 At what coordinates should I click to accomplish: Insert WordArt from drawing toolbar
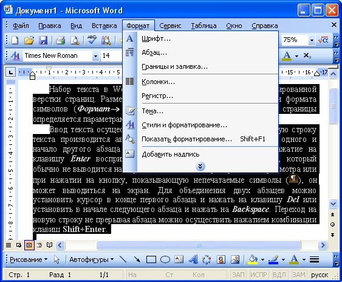[193, 259]
